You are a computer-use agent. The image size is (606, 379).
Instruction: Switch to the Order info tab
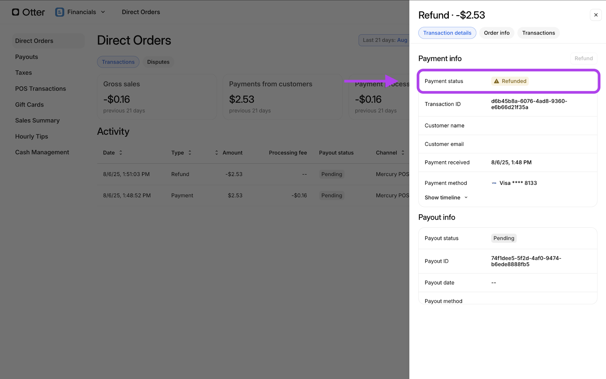(x=497, y=33)
